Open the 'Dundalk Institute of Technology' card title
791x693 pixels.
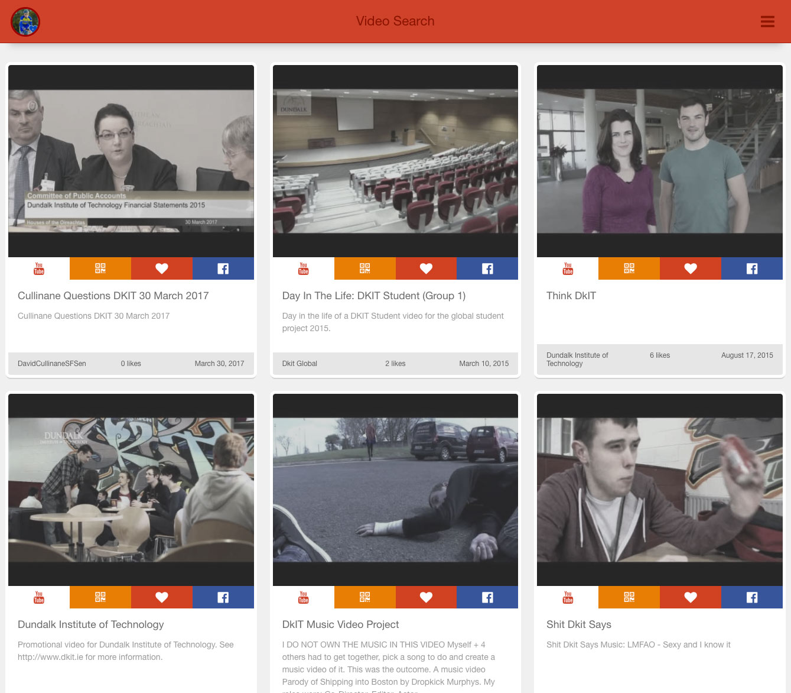pos(91,624)
